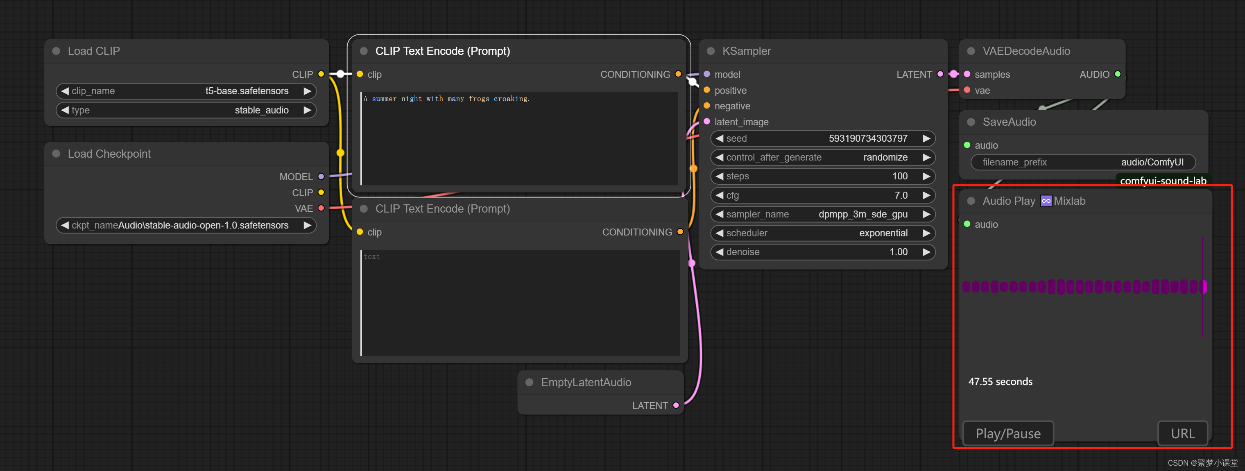Click the VAEDecodeAudio AUDIO output socket
This screenshot has height=471, width=1245.
click(1117, 75)
